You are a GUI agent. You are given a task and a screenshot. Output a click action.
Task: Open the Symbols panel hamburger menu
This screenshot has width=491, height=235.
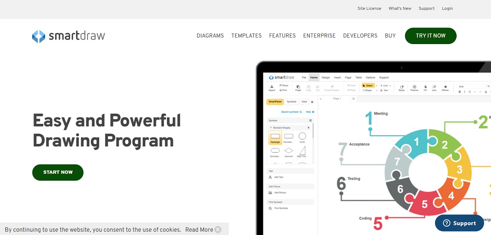[x=310, y=120]
